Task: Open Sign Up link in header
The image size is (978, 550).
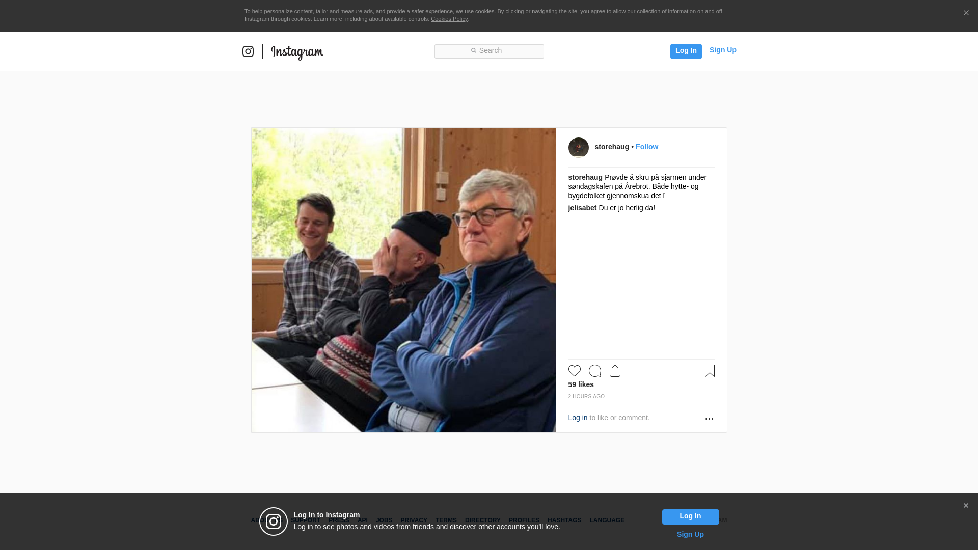Action: [723, 50]
